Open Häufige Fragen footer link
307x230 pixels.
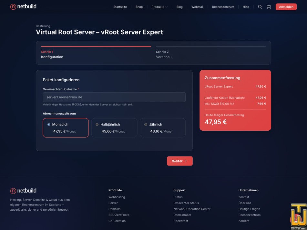coord(249,209)
